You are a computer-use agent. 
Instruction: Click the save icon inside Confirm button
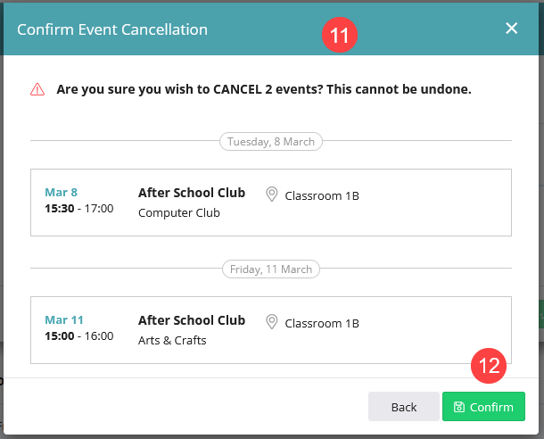coord(459,407)
